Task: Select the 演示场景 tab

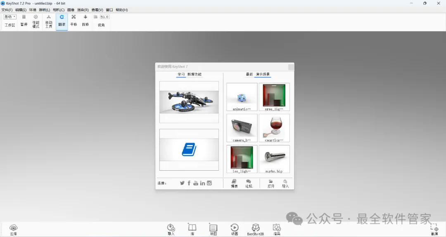Action: (x=263, y=74)
